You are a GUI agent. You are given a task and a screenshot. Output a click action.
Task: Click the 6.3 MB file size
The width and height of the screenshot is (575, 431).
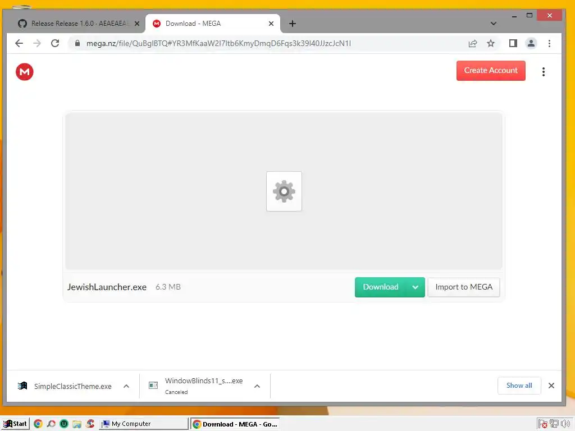click(168, 287)
